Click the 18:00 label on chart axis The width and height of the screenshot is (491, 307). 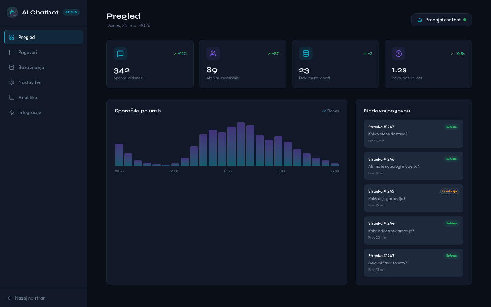coord(281,171)
